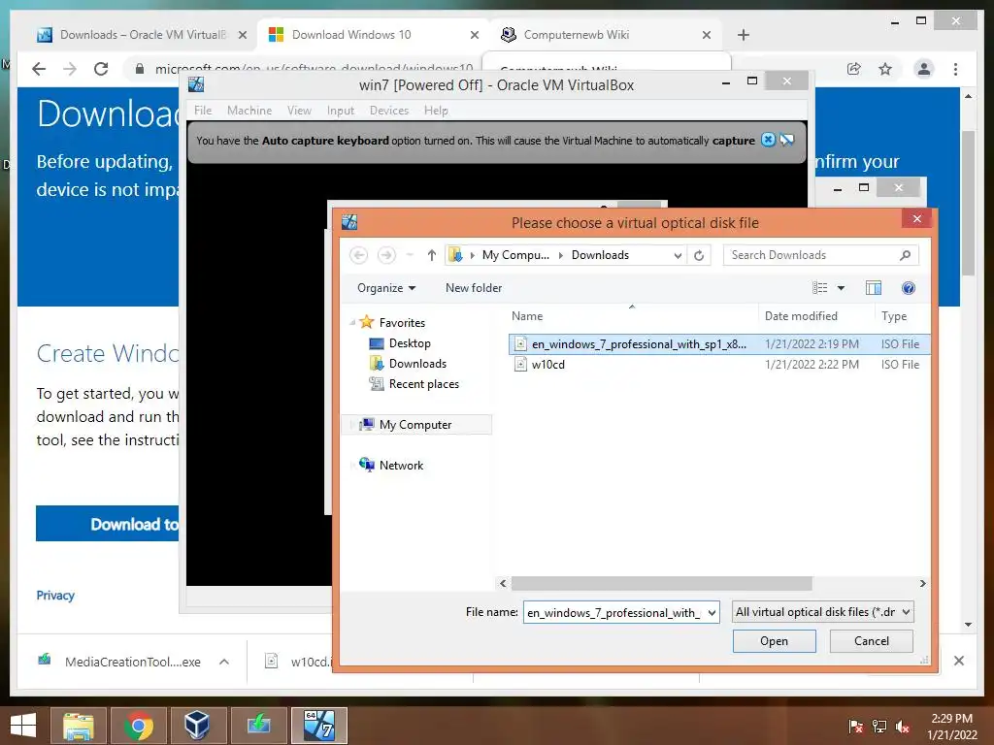Close the Chrome downloads bar

(959, 661)
